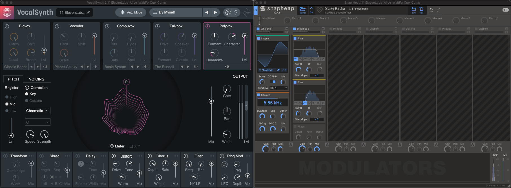
Task: Open Snap Heap preset Browse folder
Action: (x=302, y=10)
